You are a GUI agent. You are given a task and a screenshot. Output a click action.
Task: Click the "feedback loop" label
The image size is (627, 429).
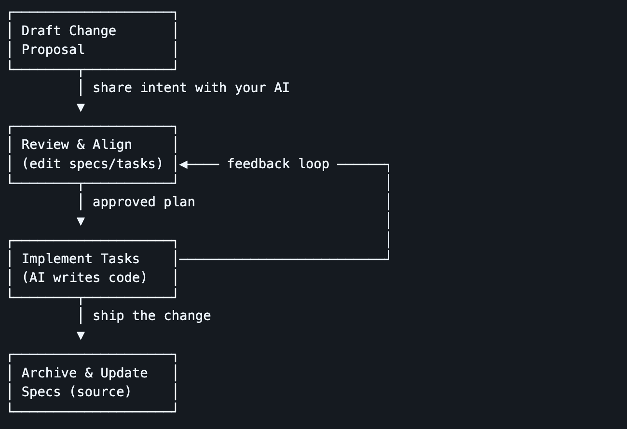click(x=278, y=164)
